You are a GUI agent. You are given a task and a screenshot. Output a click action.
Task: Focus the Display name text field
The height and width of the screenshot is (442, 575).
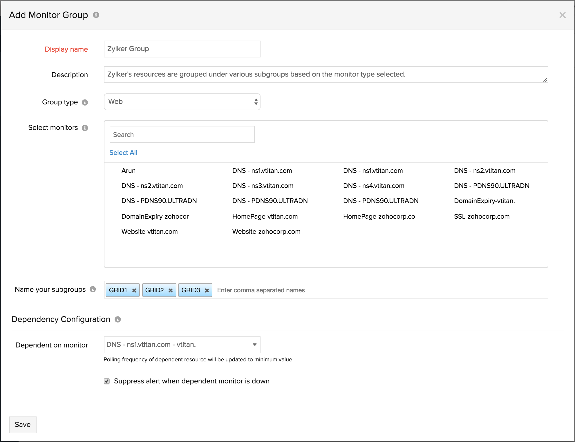coord(182,49)
